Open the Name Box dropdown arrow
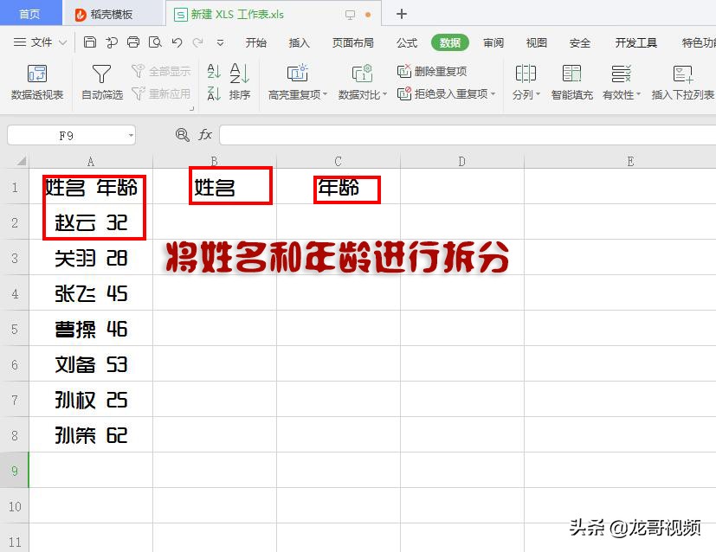The image size is (716, 552). click(x=132, y=135)
